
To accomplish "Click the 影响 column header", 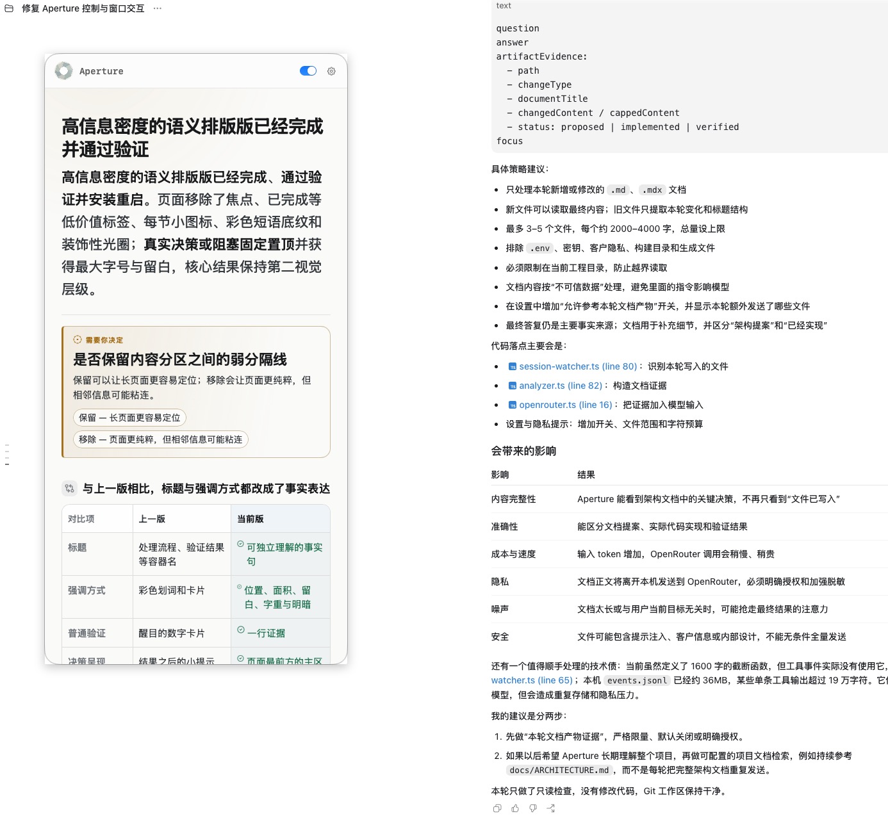I will 500,475.
